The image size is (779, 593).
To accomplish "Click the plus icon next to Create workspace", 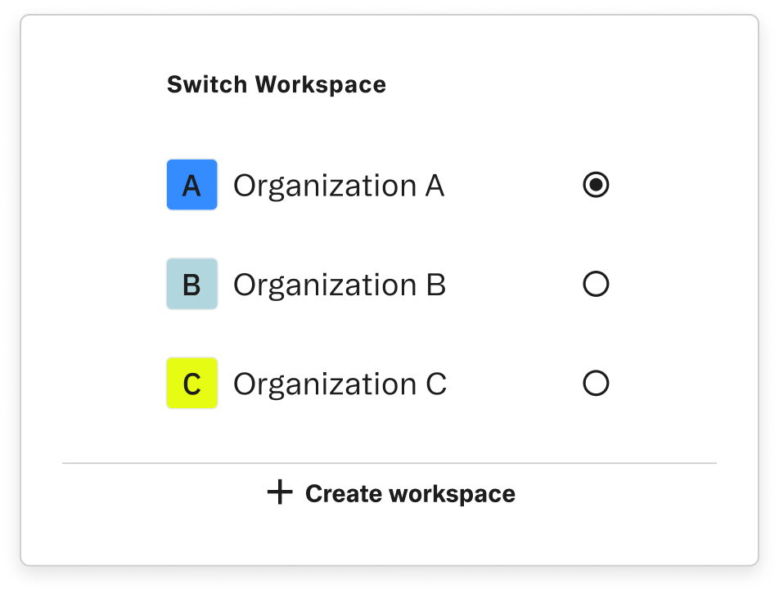I will tap(279, 492).
